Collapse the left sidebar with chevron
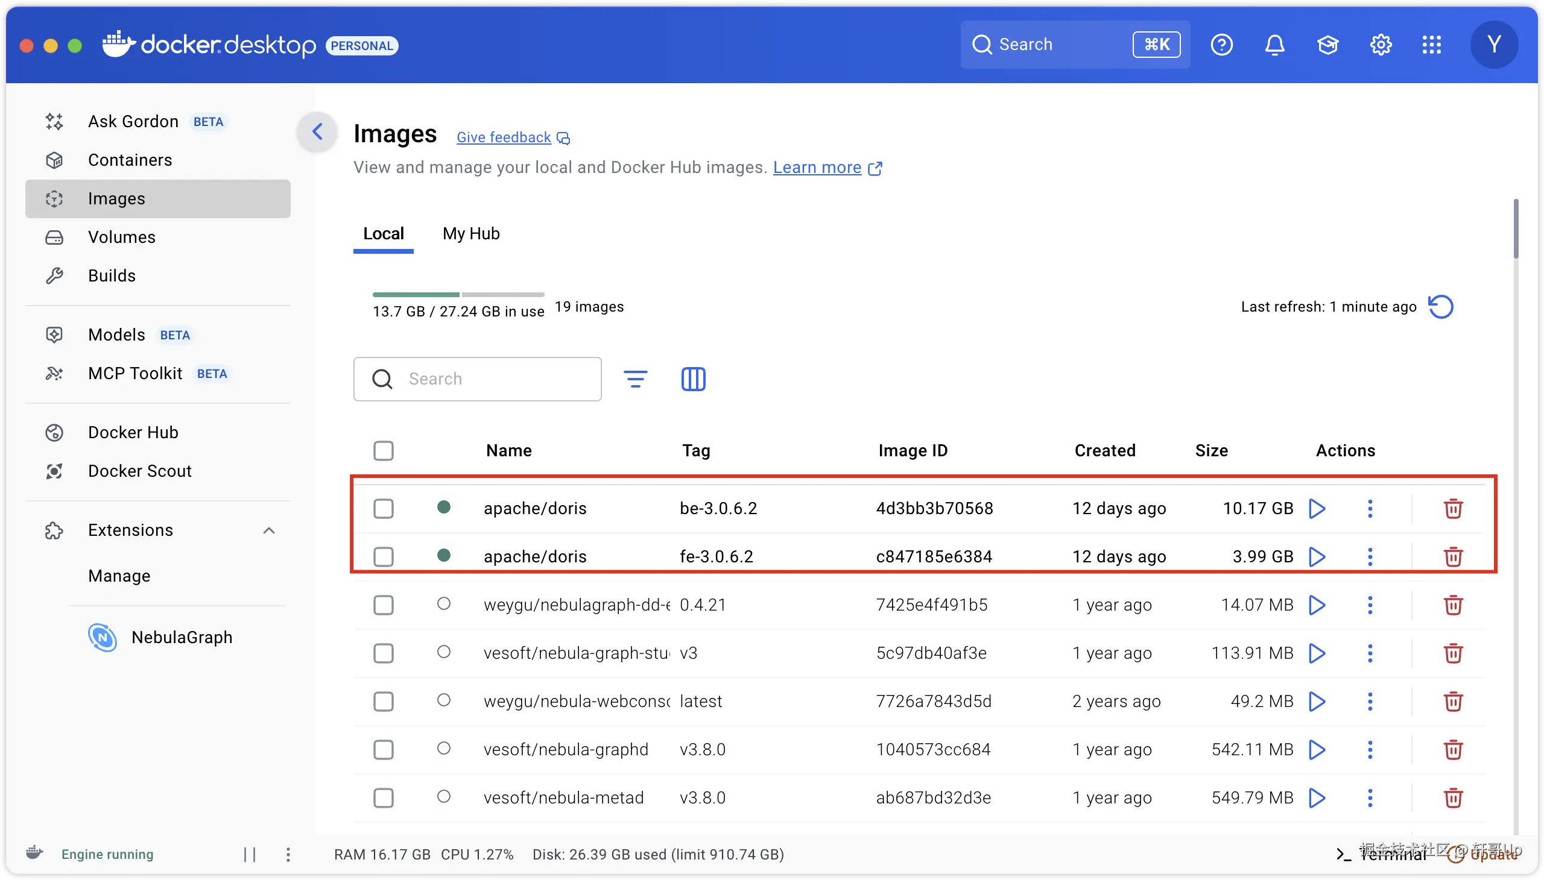This screenshot has width=1544, height=880. pos(317,132)
